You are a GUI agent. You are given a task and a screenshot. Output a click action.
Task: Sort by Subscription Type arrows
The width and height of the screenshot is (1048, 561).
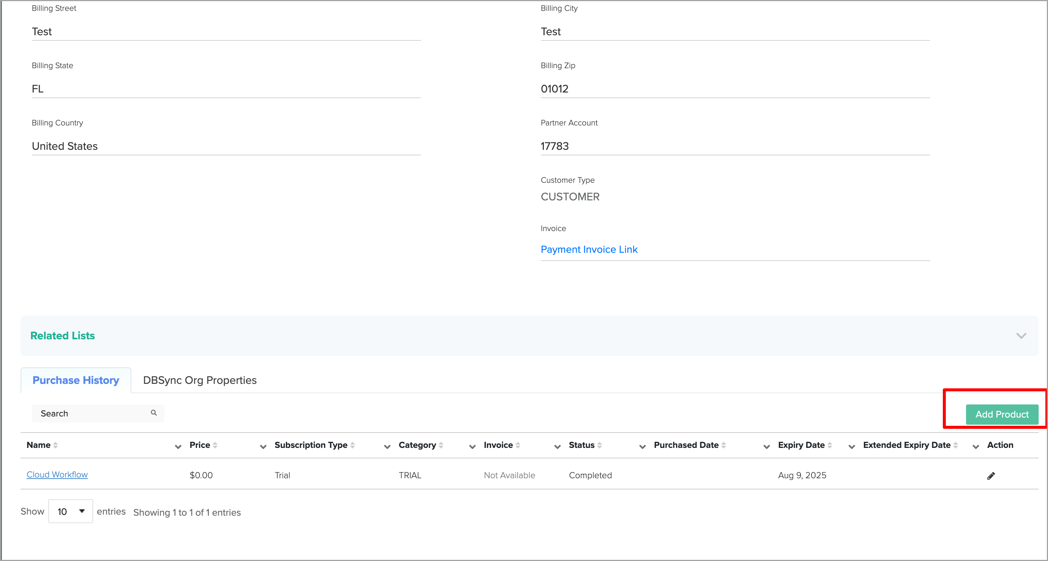tap(352, 445)
